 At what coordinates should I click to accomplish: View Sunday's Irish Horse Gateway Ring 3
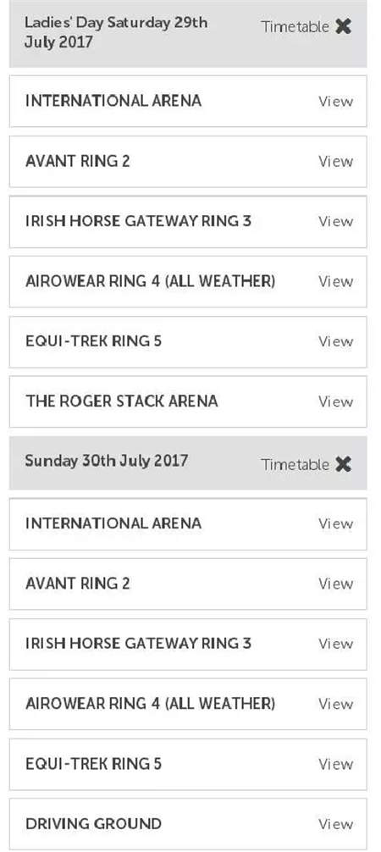[x=335, y=644]
